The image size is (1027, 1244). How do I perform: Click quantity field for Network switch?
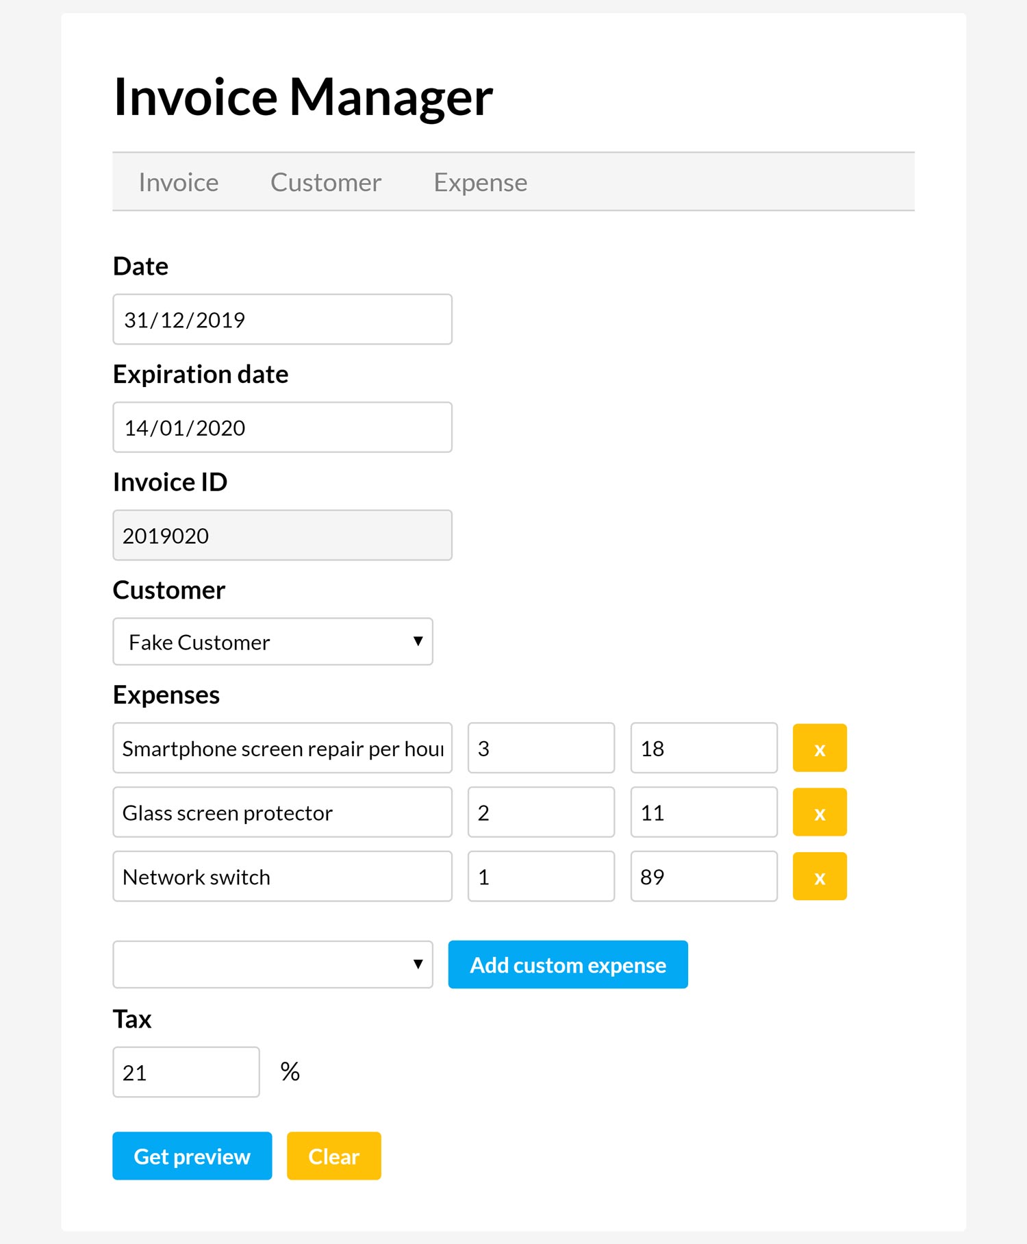click(541, 876)
